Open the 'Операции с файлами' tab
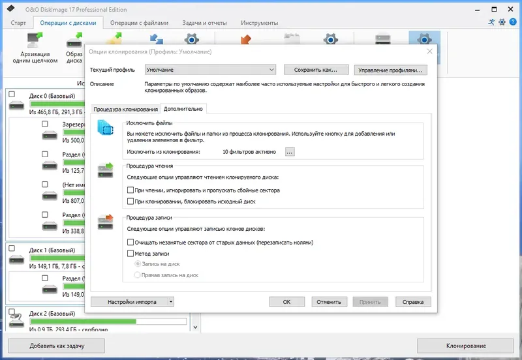This screenshot has width=522, height=360. [139, 23]
